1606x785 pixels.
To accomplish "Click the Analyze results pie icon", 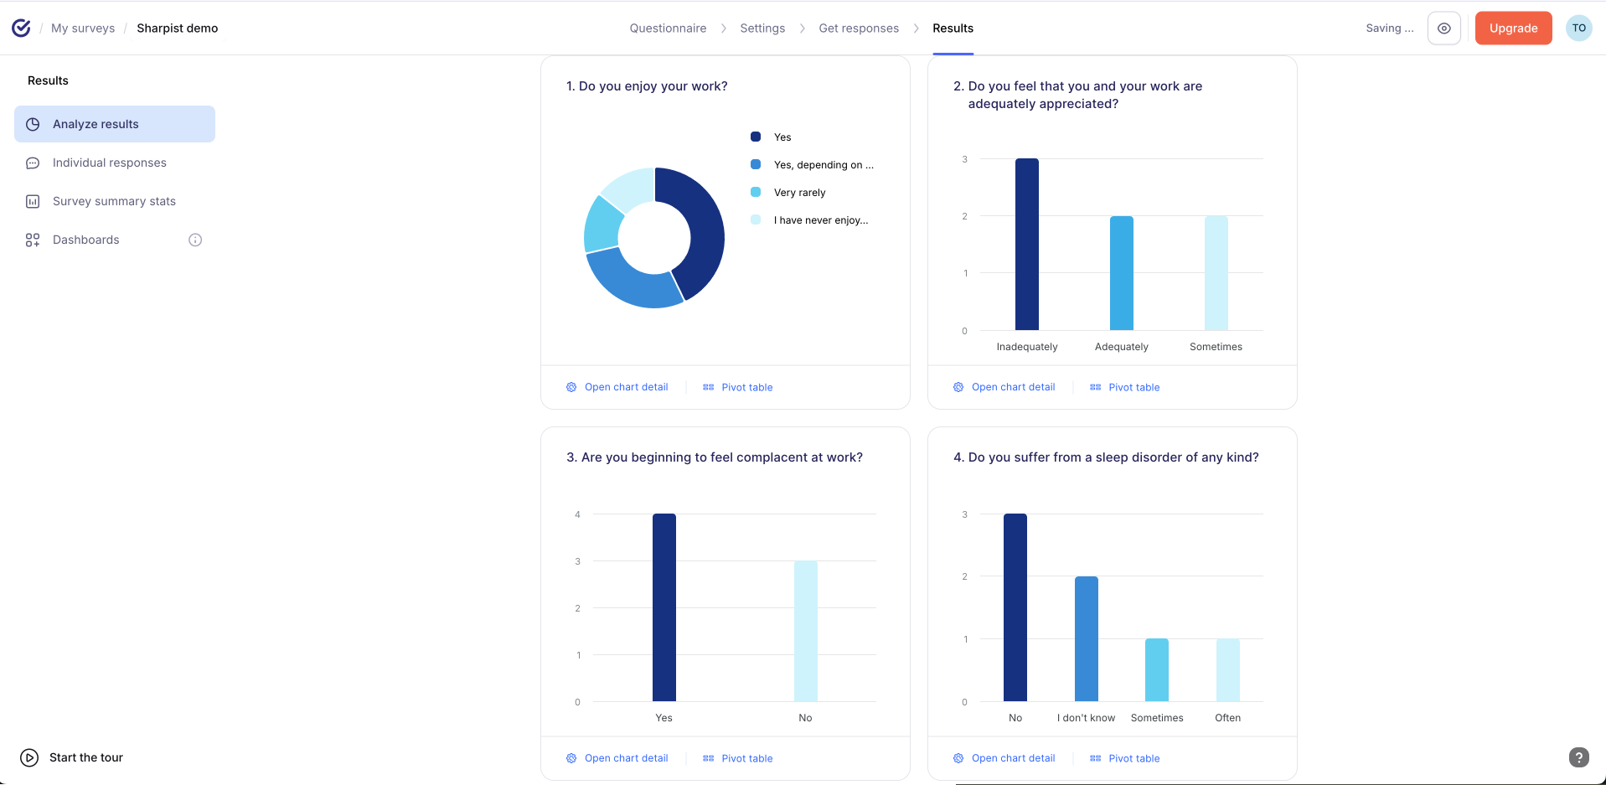I will tap(33, 125).
